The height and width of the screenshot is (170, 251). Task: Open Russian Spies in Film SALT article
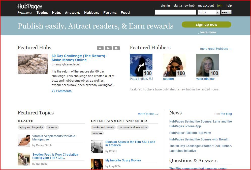tap(130, 143)
